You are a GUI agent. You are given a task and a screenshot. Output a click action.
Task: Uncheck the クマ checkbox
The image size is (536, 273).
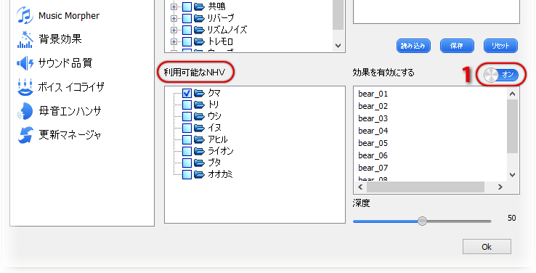(x=187, y=93)
